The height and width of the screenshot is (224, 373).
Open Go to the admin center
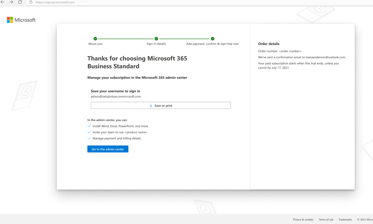click(x=108, y=149)
